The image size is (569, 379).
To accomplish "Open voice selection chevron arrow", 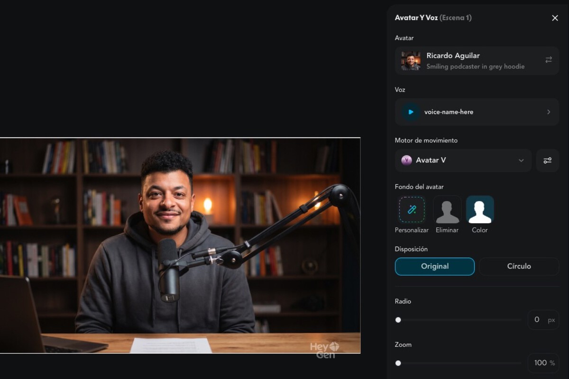I will pyautogui.click(x=549, y=112).
